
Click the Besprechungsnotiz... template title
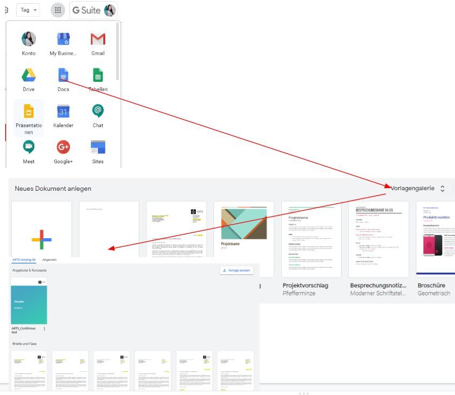point(379,286)
